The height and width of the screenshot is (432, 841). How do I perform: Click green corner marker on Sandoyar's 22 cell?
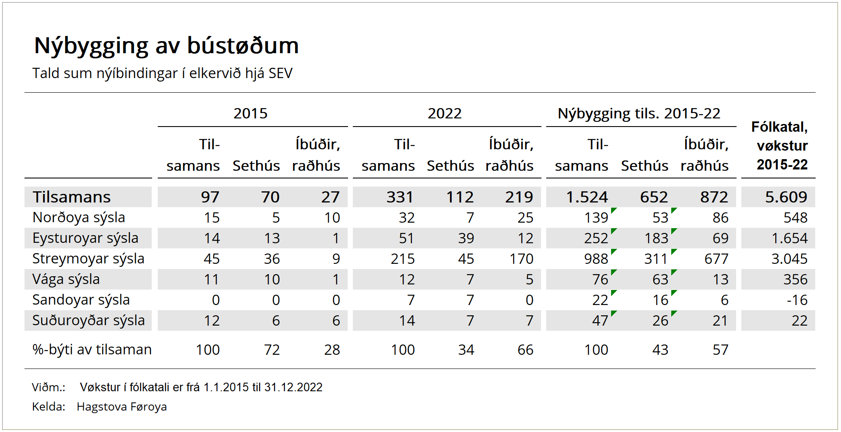pyautogui.click(x=614, y=292)
